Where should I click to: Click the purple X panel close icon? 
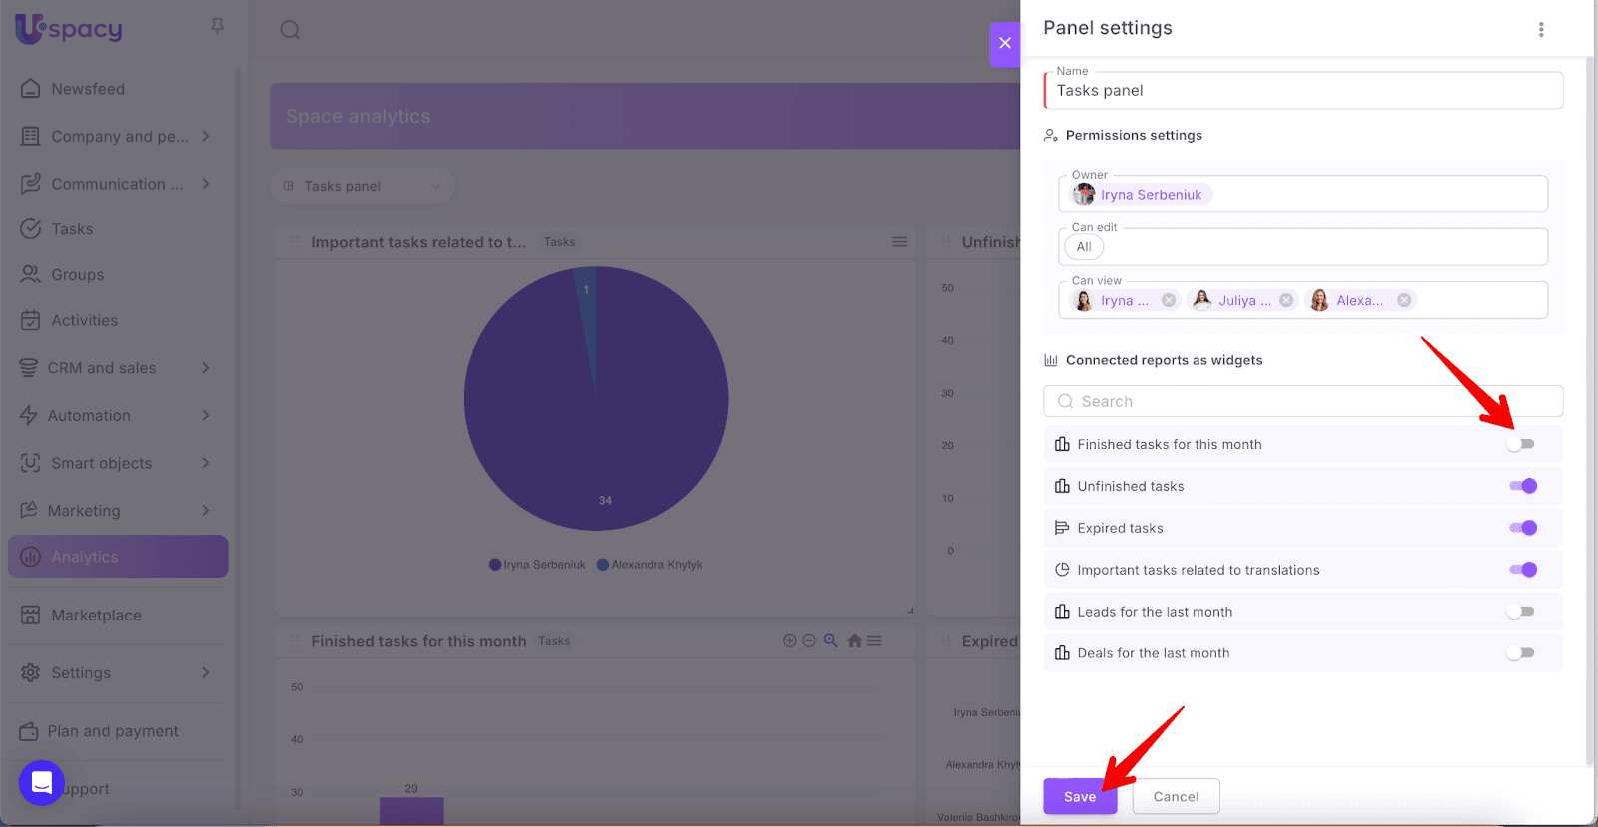coord(1005,43)
